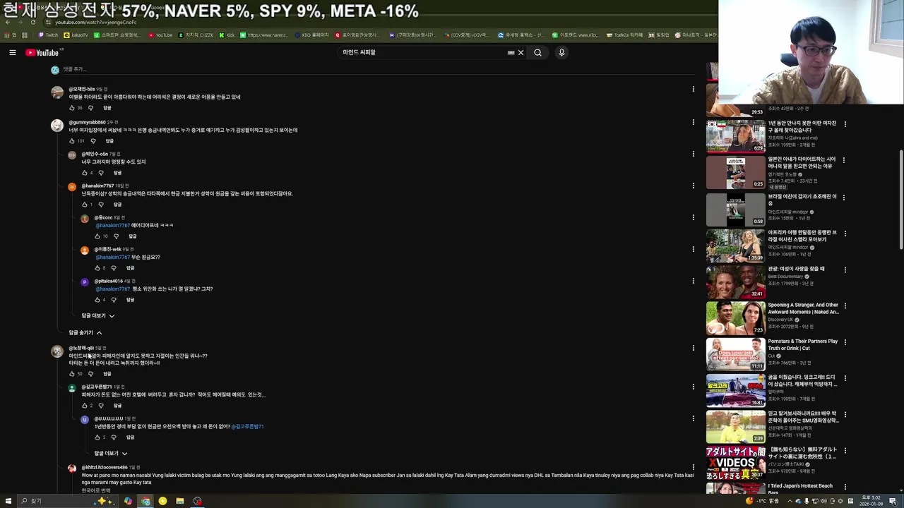Open @hanakim7767 mention in @옹cccc reply
The height and width of the screenshot is (508, 904).
112,226
